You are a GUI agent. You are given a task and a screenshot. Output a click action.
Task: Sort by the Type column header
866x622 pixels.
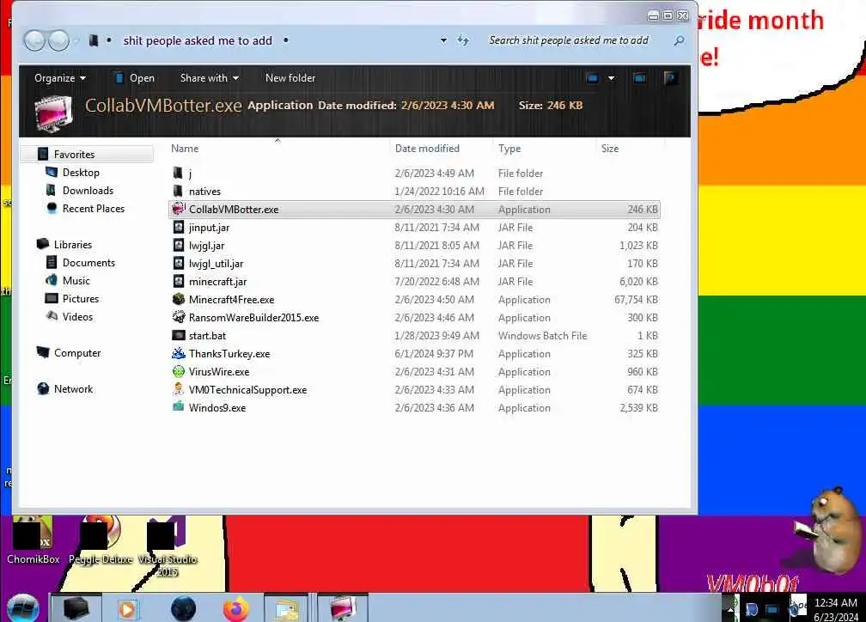[x=509, y=148]
